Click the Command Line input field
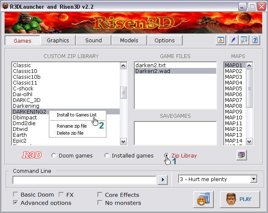Screen dimensions: 268x213 85,180
